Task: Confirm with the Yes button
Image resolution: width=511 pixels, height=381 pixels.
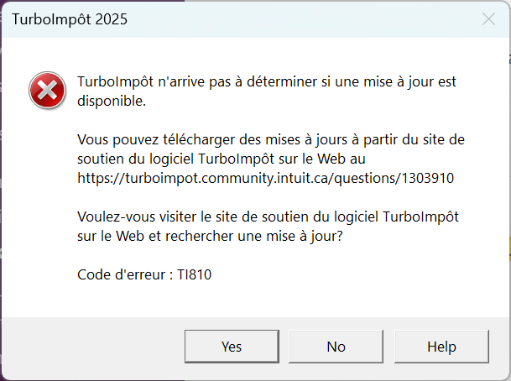Action: point(232,347)
